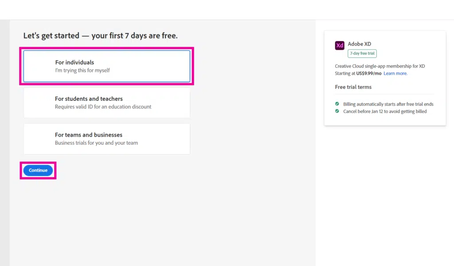
Task: Click Billing automatically starts after trial text
Action: point(389,104)
